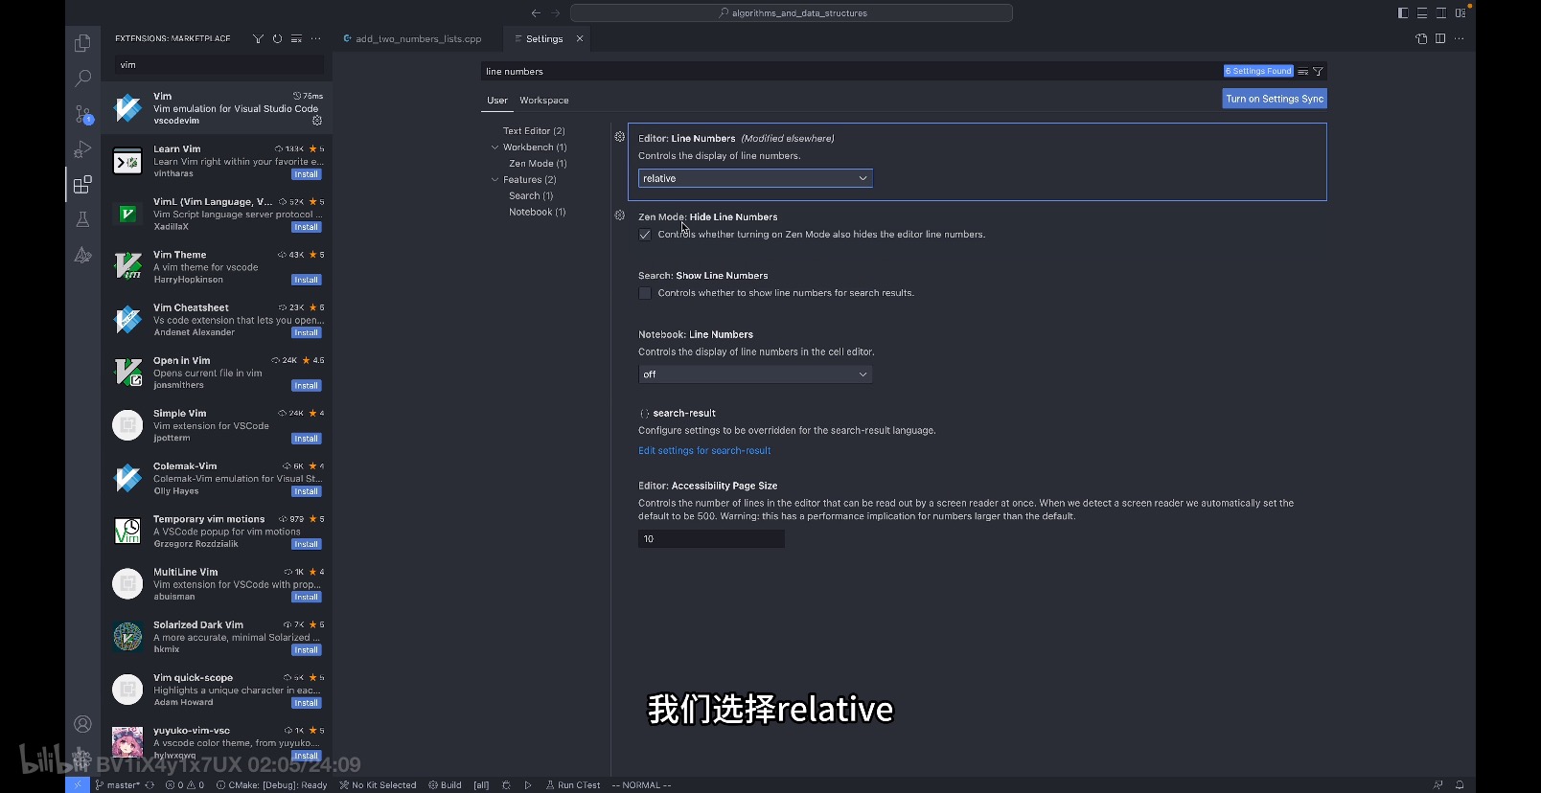Screen dimensions: 1541x793
Task: Click the Accessibility Page Size input field
Action: click(x=711, y=539)
